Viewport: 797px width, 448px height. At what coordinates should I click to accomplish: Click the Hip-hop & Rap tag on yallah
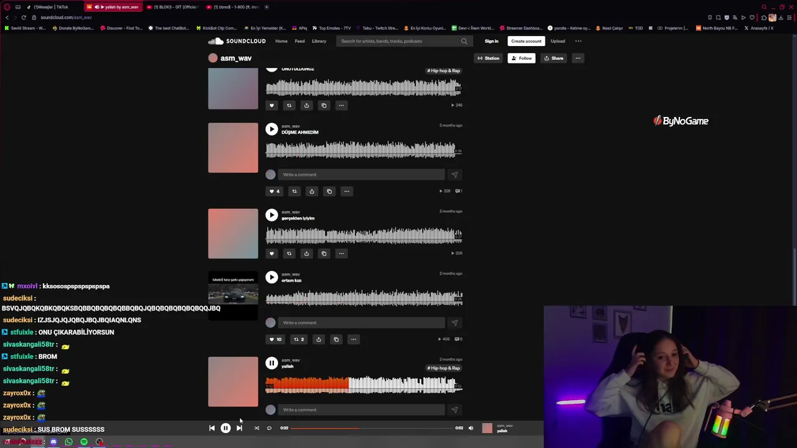[x=443, y=368]
